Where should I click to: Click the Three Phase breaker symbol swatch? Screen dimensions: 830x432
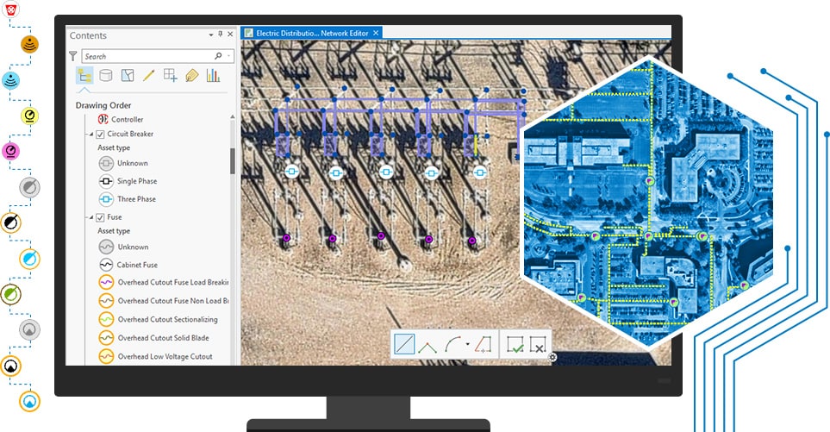click(x=105, y=199)
